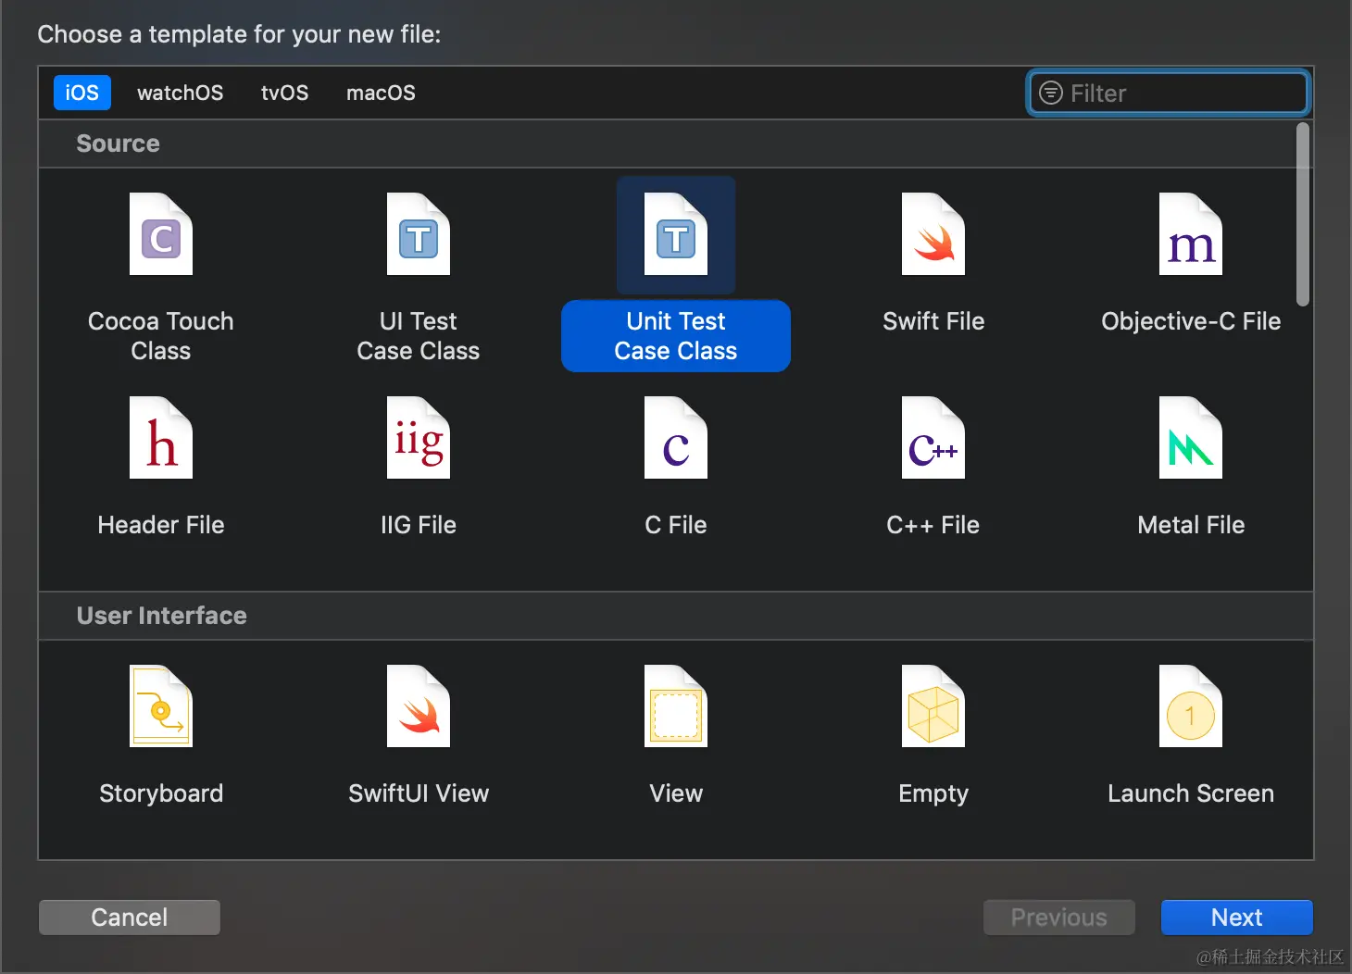Click the SwiftUI View label
Viewport: 1352px width, 974px height.
point(419,793)
